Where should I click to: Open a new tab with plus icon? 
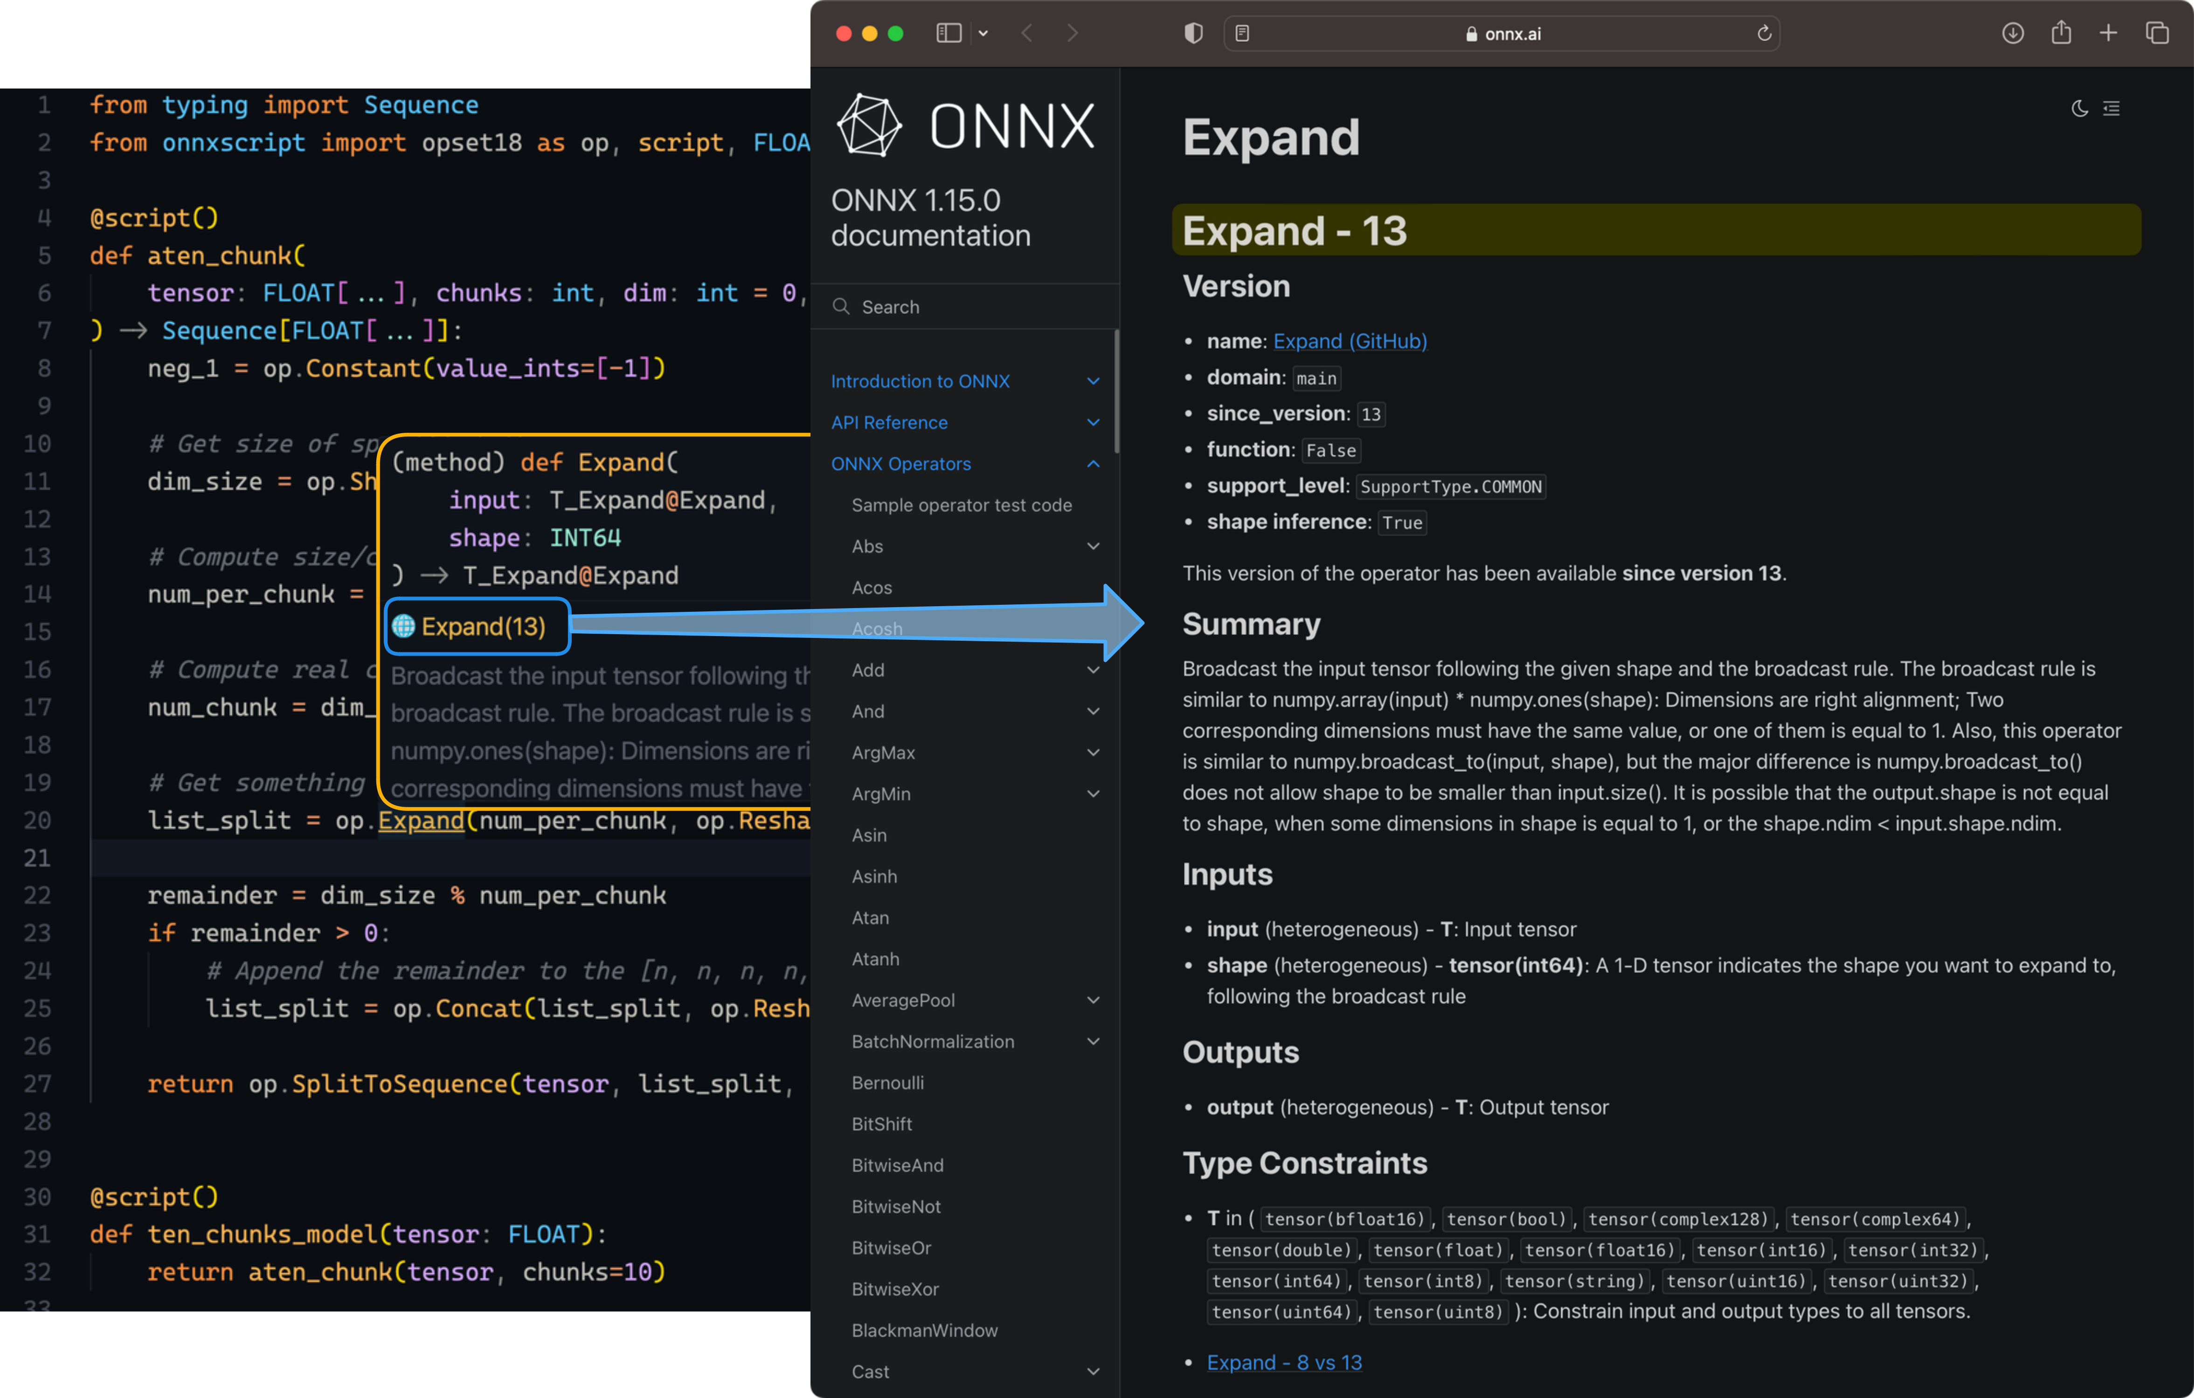pos(2108,34)
